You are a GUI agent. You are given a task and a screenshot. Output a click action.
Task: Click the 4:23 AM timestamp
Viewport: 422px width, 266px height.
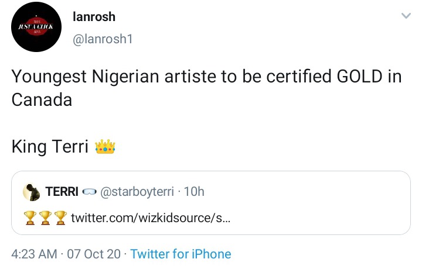(34, 254)
